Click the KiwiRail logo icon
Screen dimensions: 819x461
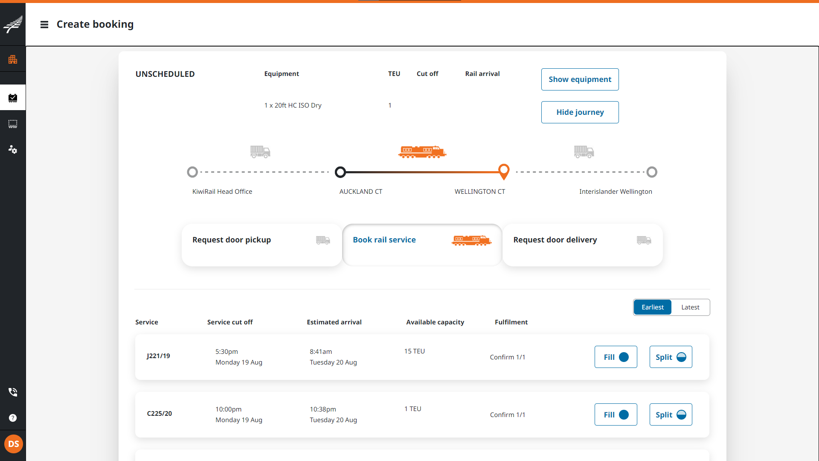(x=13, y=24)
